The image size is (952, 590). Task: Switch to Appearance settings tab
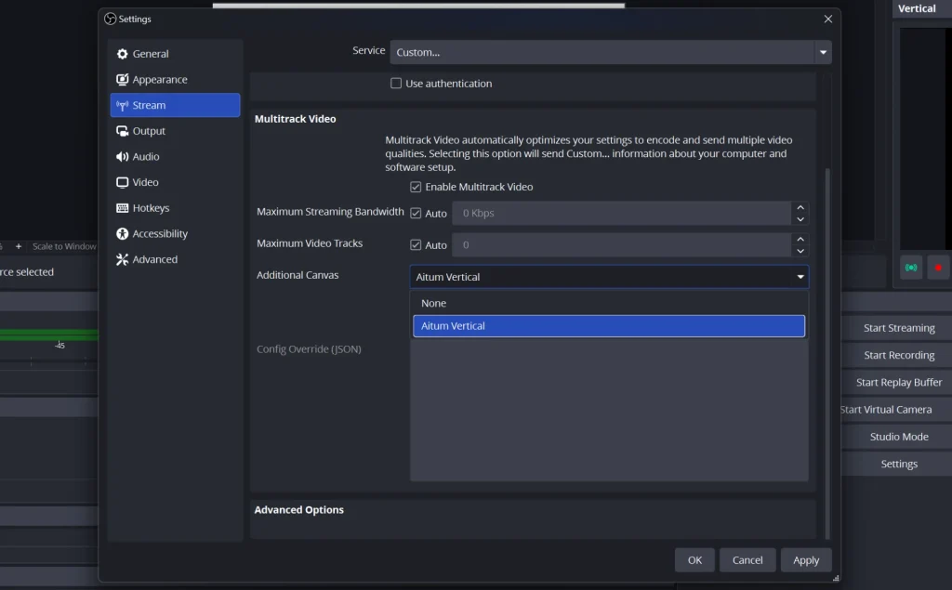(175, 80)
